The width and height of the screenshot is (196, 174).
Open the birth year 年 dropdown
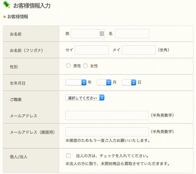76,82
